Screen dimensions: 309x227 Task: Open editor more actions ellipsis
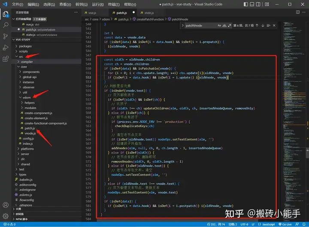pos(304,12)
